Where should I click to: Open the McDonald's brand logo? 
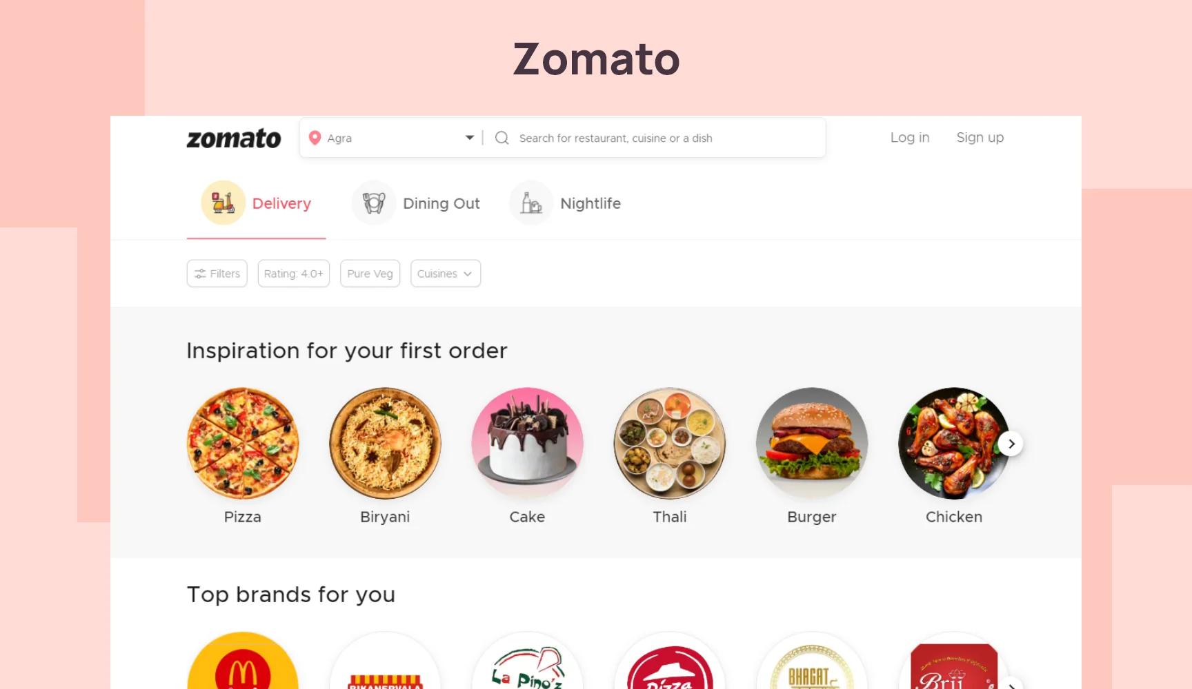point(243,660)
